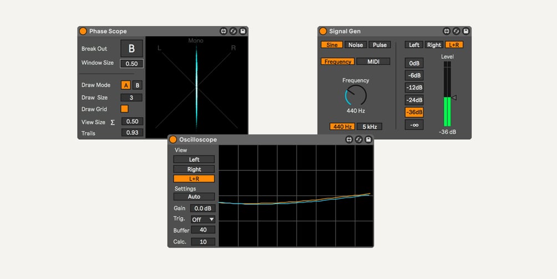Screen dimensions: 557x279
Task: Click the Calc. value field showing 10
Action: point(203,242)
